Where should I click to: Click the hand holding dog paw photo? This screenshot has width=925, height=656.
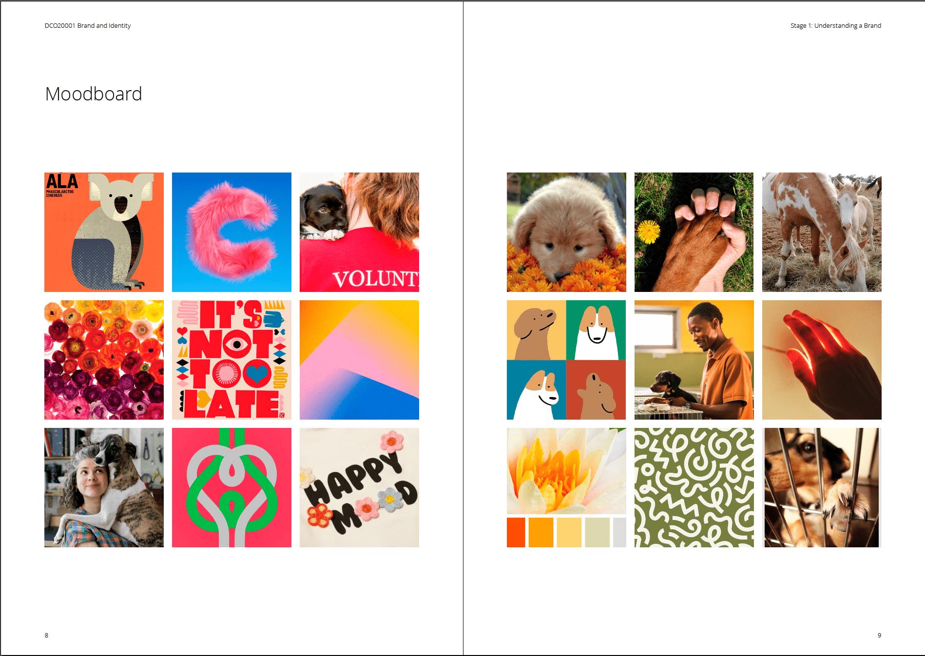pos(694,232)
